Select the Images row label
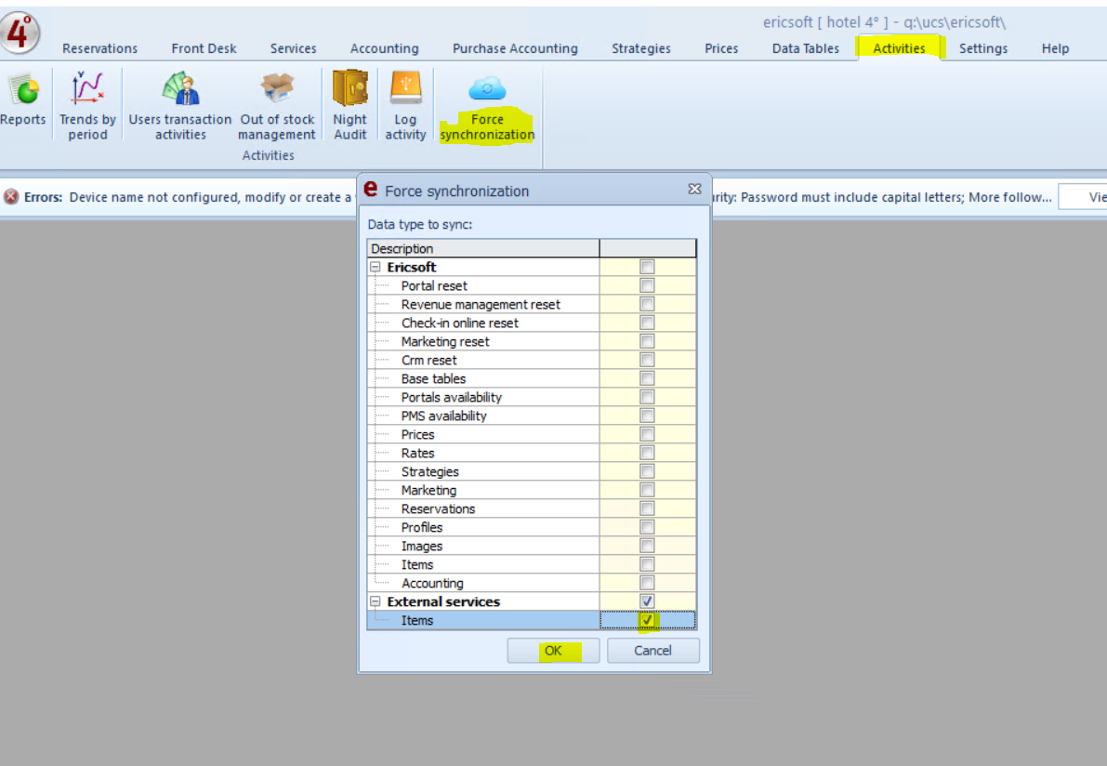This screenshot has height=766, width=1107. [x=421, y=546]
